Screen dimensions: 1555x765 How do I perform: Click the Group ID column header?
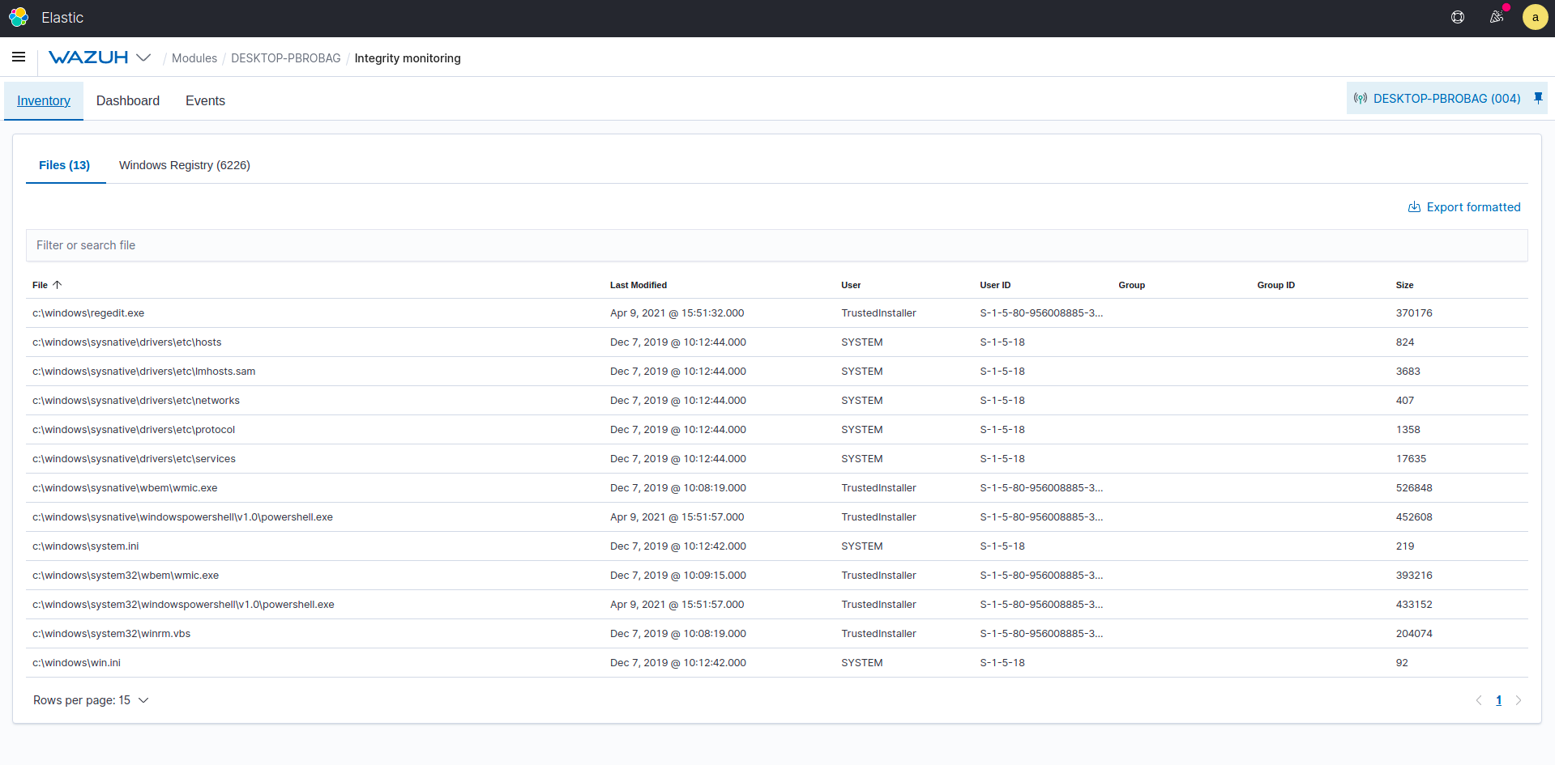coord(1276,285)
